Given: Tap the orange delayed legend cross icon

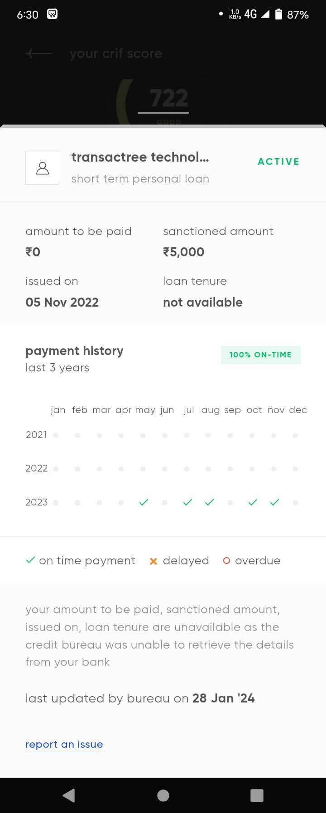Looking at the screenshot, I should (x=153, y=561).
